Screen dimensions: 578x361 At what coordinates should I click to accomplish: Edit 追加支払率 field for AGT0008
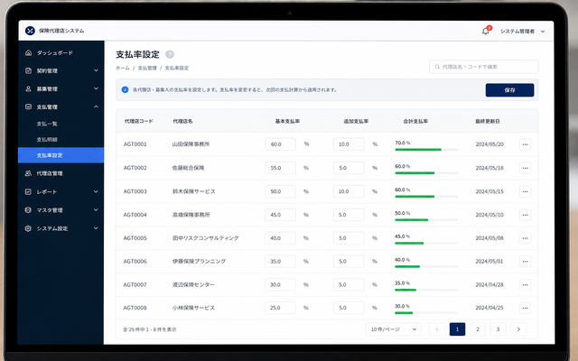click(x=349, y=308)
